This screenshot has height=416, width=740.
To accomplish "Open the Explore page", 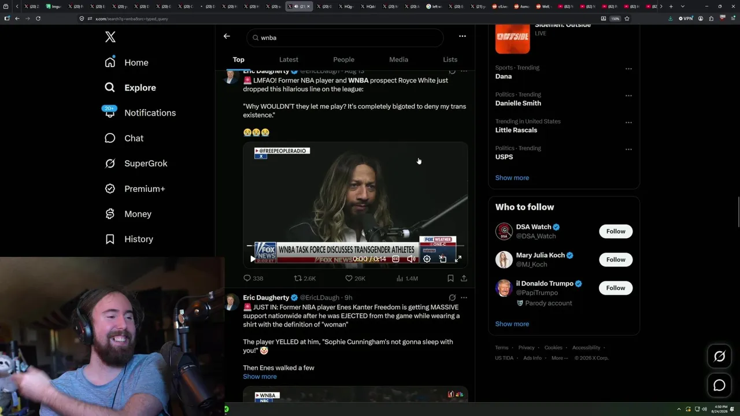I will pyautogui.click(x=130, y=88).
